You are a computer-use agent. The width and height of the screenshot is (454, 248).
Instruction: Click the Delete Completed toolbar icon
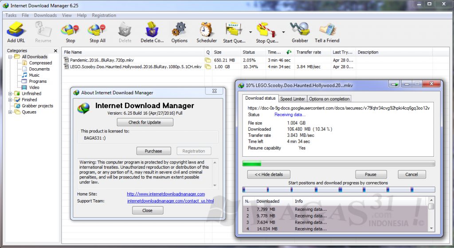pos(152,32)
